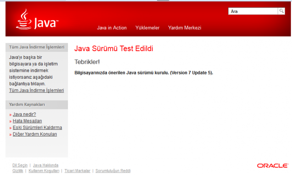Screen dimensions: 292x175
Task: Click the Java Sürümü Test Edildi heading
Action: 114,49
